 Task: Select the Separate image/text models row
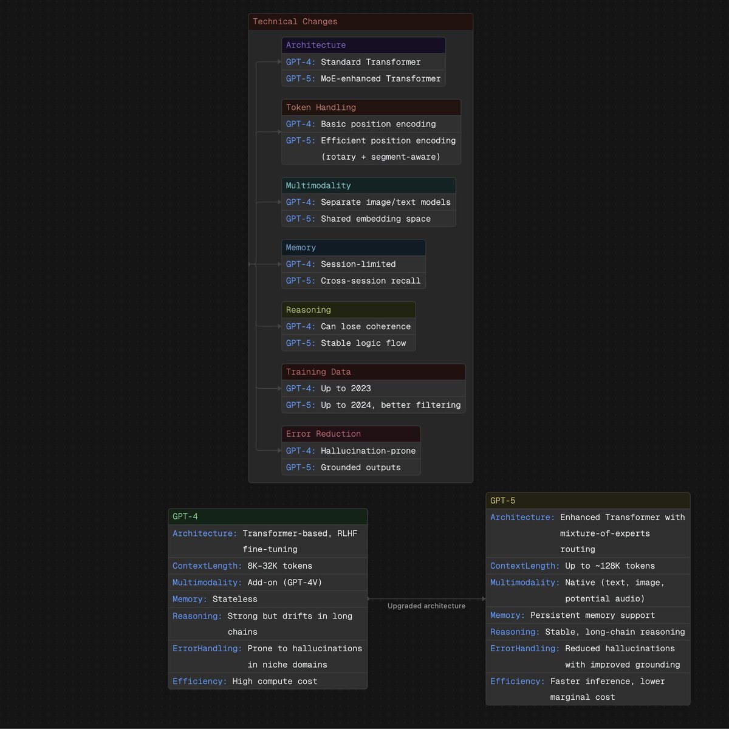pyautogui.click(x=369, y=202)
